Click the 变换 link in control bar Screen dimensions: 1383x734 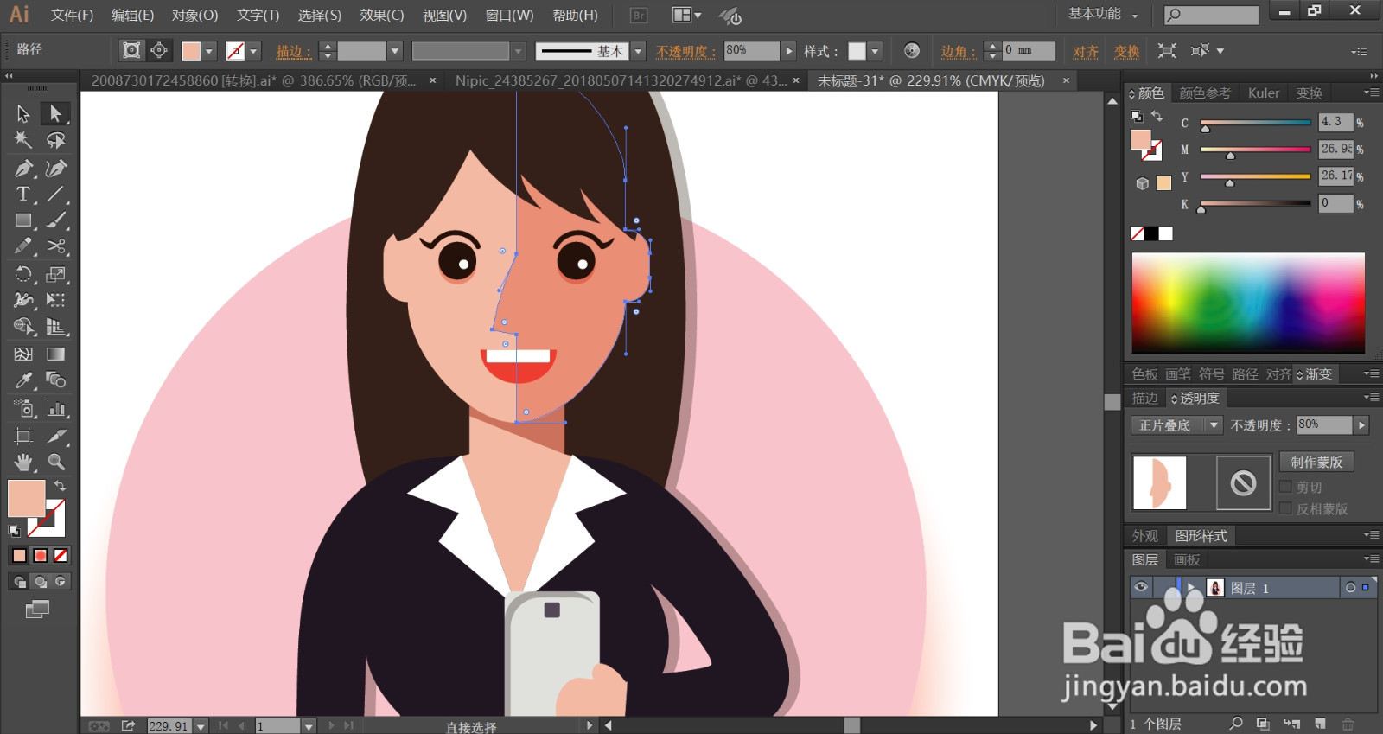[x=1126, y=52]
